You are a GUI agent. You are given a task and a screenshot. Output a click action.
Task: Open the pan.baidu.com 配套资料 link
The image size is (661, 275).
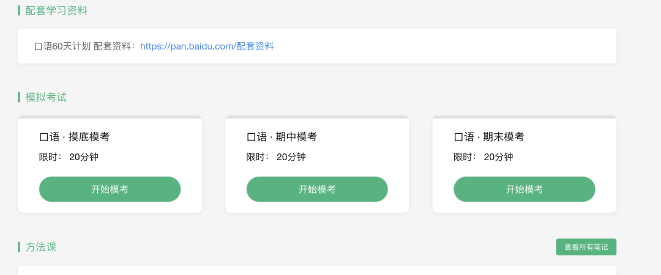coord(207,46)
